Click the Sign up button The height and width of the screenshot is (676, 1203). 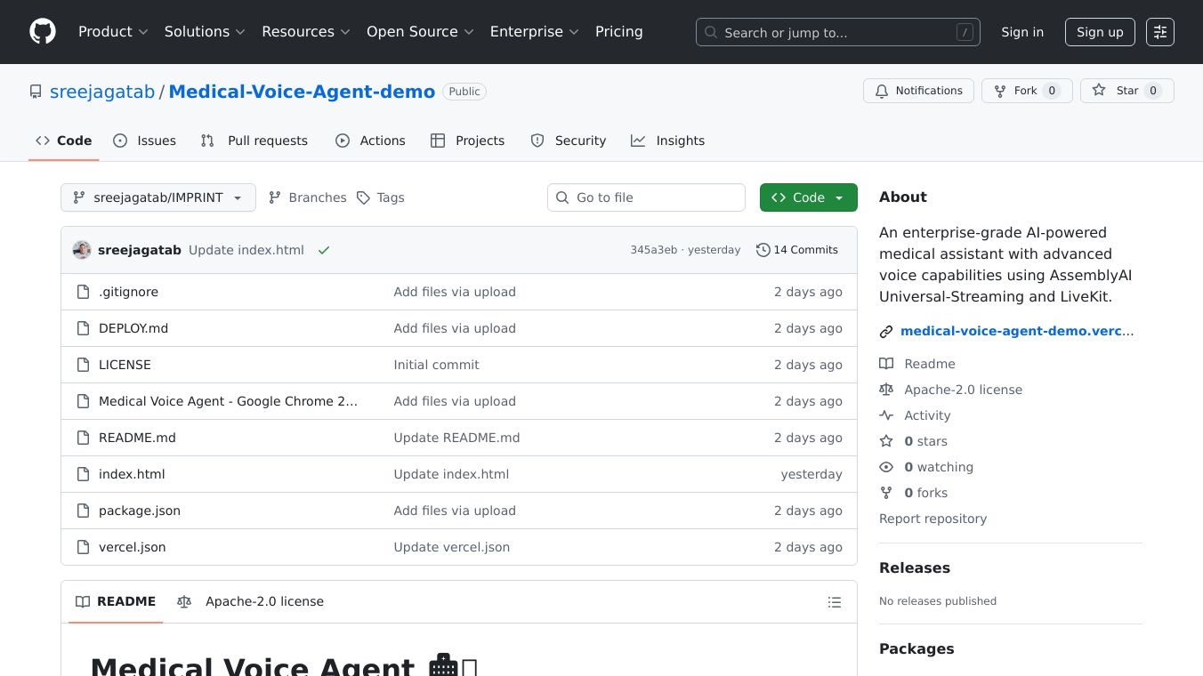tap(1100, 32)
